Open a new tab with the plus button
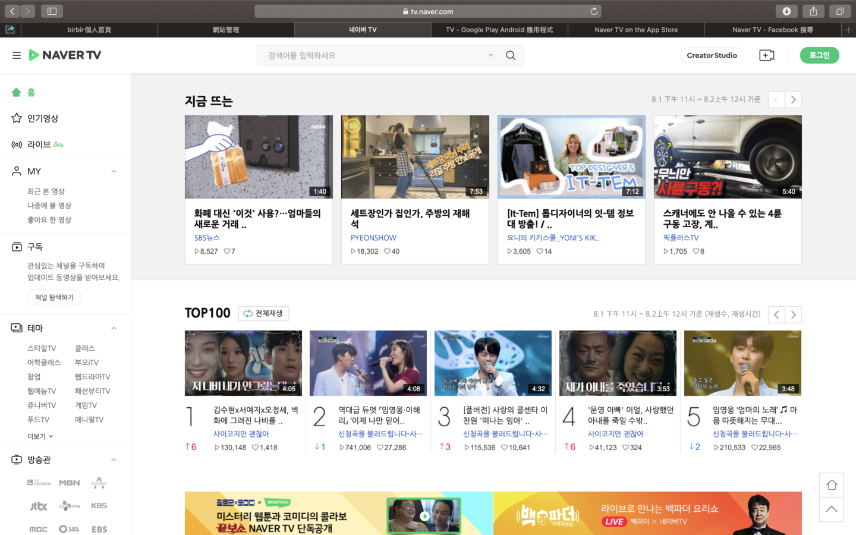Image resolution: width=856 pixels, height=535 pixels. [x=848, y=30]
